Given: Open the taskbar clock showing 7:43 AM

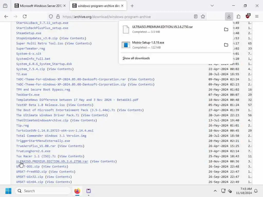Looking at the screenshot, I should 244,191.
